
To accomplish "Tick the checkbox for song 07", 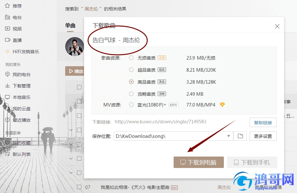I will pyautogui.click(x=79, y=187).
